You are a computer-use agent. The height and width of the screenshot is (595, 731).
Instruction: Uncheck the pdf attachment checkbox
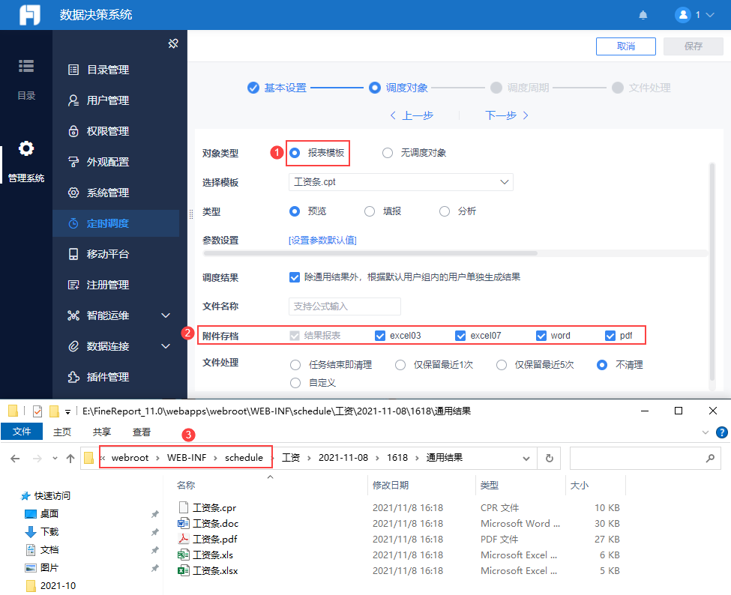pyautogui.click(x=610, y=336)
